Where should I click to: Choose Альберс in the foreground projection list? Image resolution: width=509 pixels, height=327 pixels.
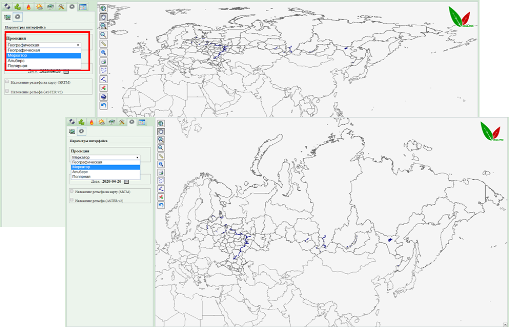pos(81,172)
